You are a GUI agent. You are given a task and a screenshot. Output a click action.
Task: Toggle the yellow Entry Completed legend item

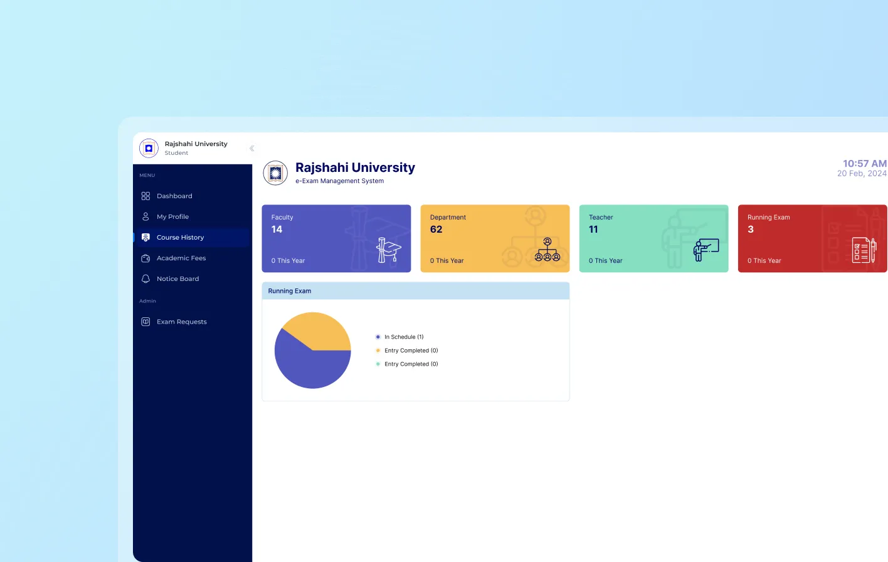click(x=411, y=351)
